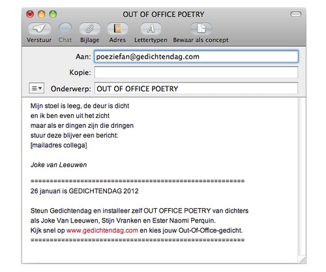This screenshot has height=272, width=326.
Task: Click the line 'Mijn stoel is leeg, de deur is dicht'
Action: (80, 106)
